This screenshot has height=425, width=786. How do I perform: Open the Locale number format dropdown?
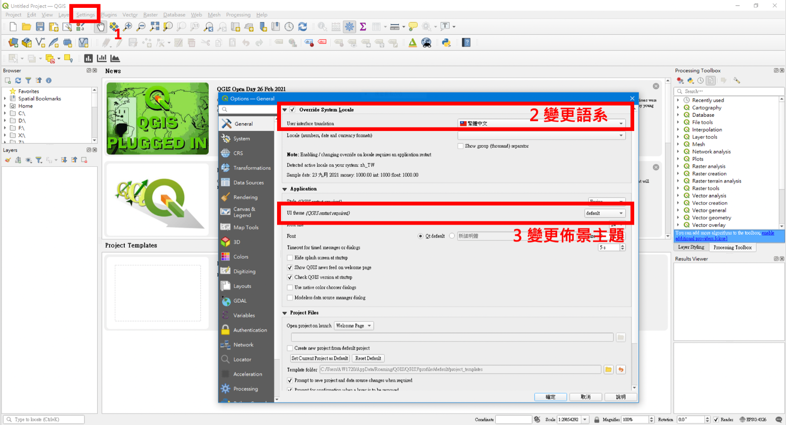(541, 135)
